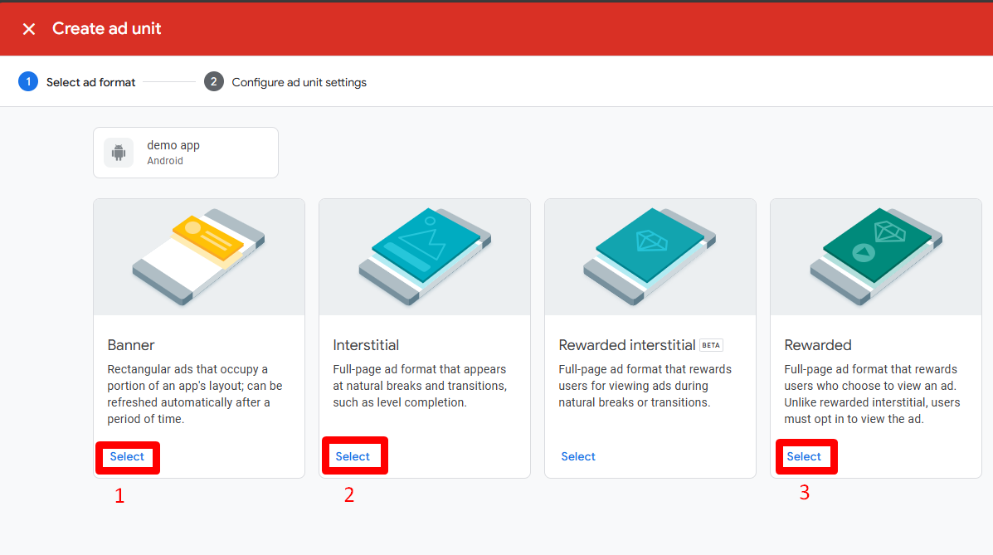The image size is (993, 555).
Task: Click the step 2 number circle
Action: (214, 82)
